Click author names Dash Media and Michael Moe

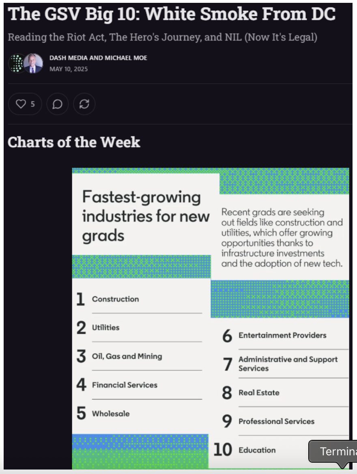click(98, 58)
